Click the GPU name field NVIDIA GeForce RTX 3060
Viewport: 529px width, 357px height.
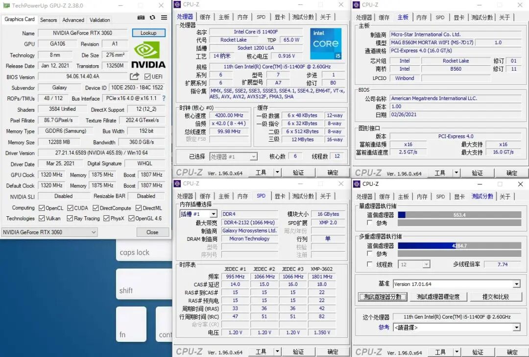coord(83,33)
